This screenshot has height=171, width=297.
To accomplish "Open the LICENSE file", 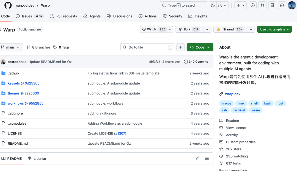I will (15, 133).
